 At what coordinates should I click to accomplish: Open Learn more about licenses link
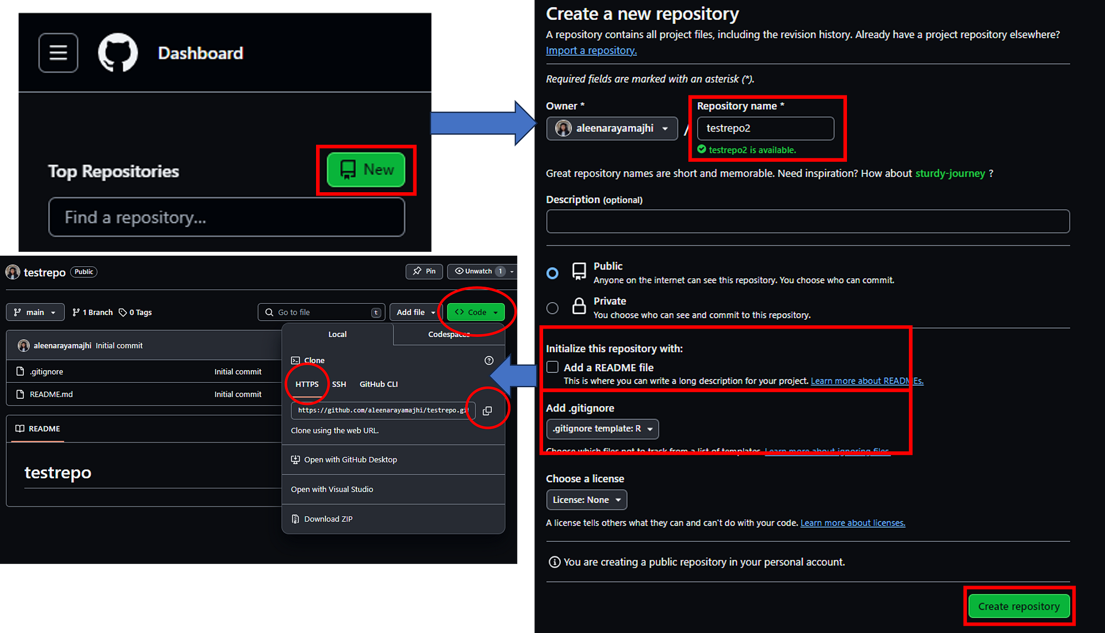tap(853, 523)
